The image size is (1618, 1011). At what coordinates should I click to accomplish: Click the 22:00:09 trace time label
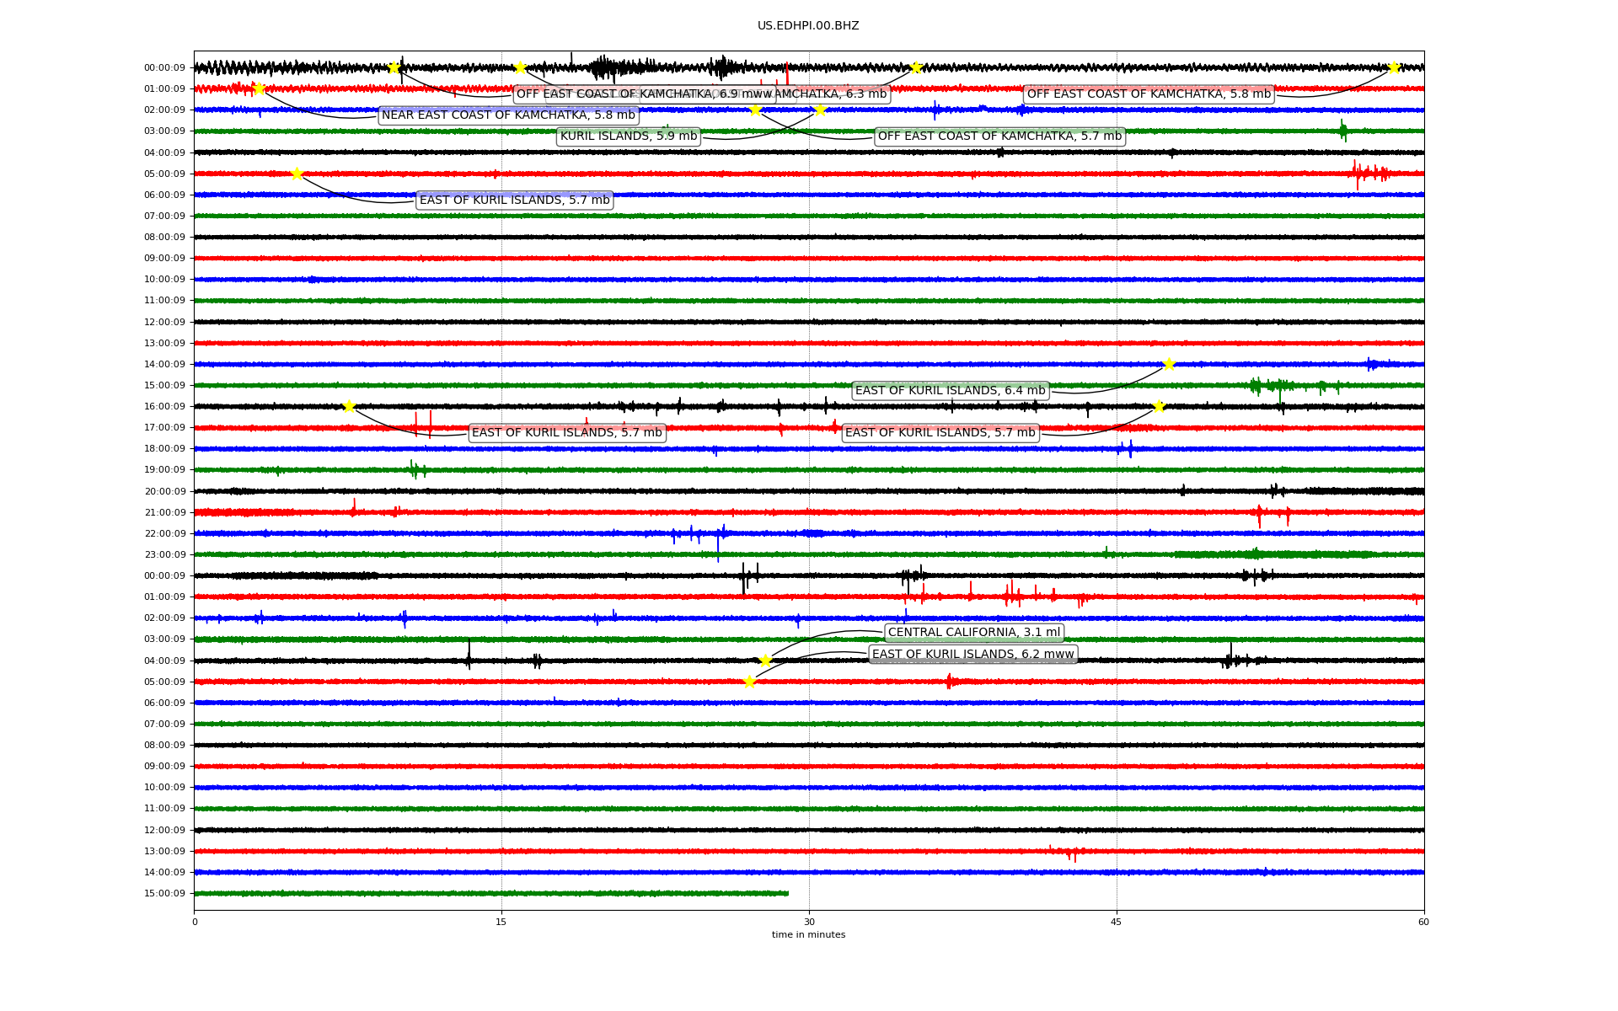pyautogui.click(x=164, y=534)
